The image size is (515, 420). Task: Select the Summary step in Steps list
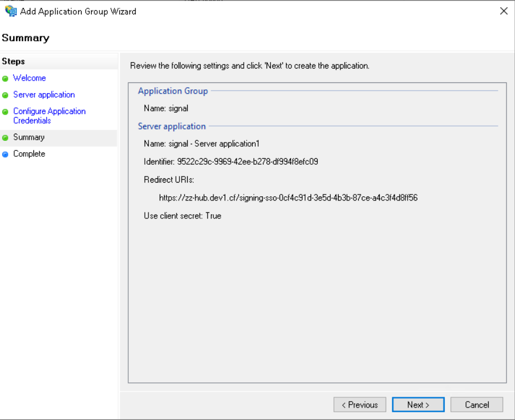click(x=29, y=137)
